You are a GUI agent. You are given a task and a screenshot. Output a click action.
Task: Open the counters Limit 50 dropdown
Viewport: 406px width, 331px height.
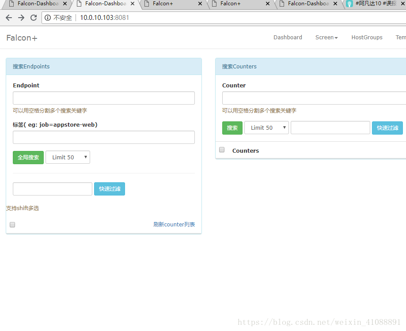coord(267,128)
